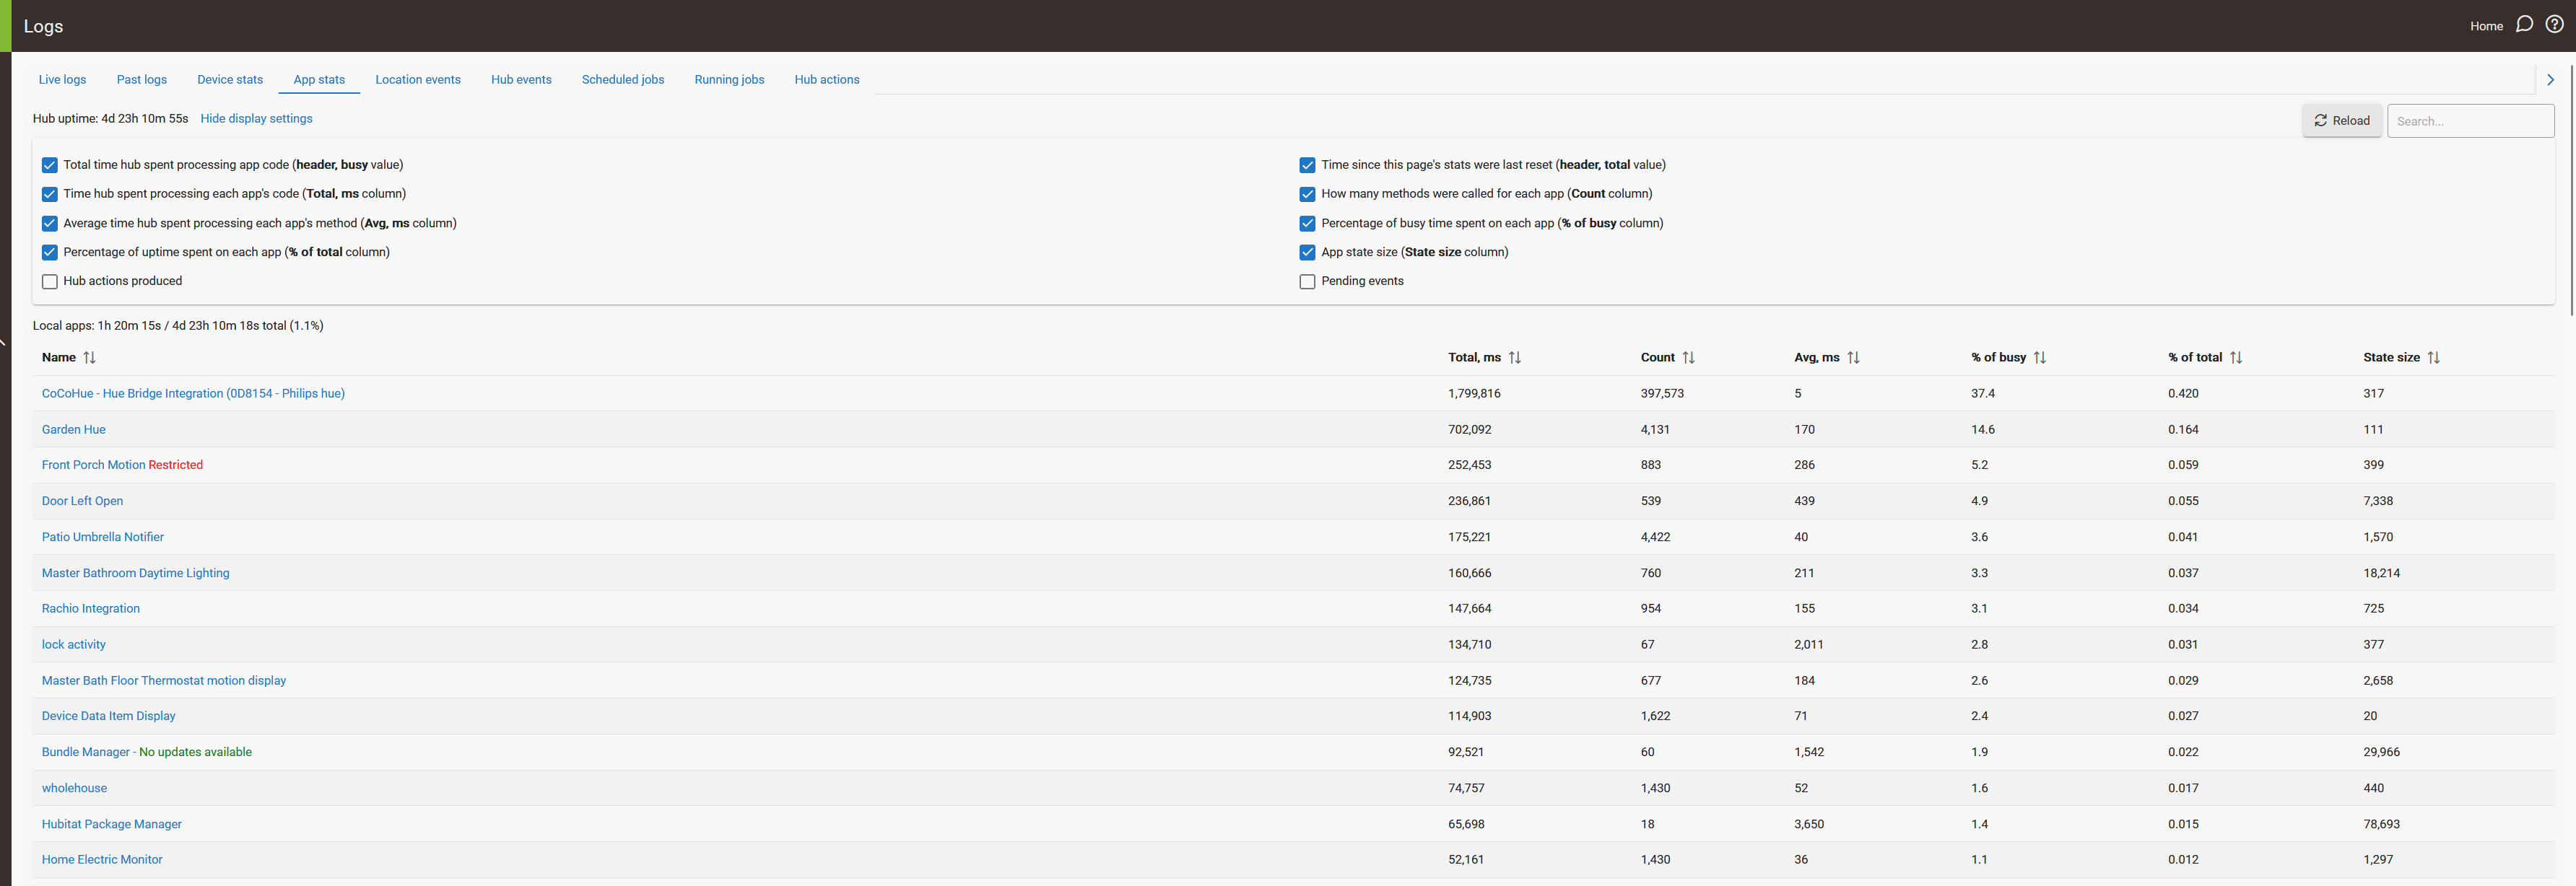This screenshot has width=2576, height=886.
Task: Sort table by Name column arrows
Action: pyautogui.click(x=90, y=358)
